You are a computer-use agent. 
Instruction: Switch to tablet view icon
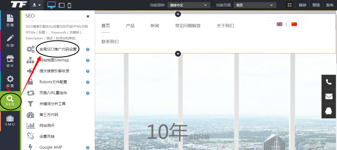click(62, 5)
